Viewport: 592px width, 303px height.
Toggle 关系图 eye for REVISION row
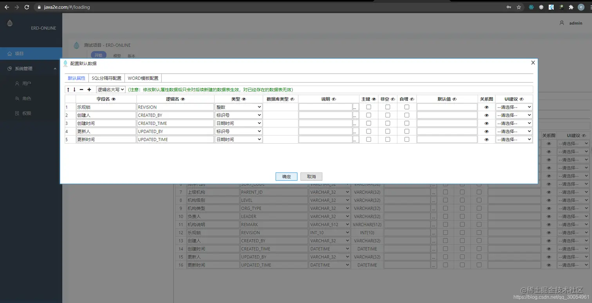click(487, 107)
